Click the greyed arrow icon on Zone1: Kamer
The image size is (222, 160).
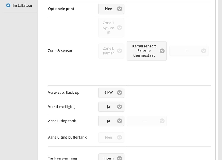[x=119, y=51]
